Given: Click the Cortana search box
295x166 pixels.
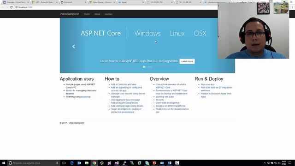Looking at the screenshot, I should click(x=34, y=163).
